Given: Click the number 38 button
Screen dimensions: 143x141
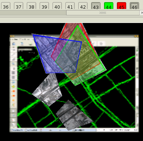Looking at the screenshot, I should [31, 6].
